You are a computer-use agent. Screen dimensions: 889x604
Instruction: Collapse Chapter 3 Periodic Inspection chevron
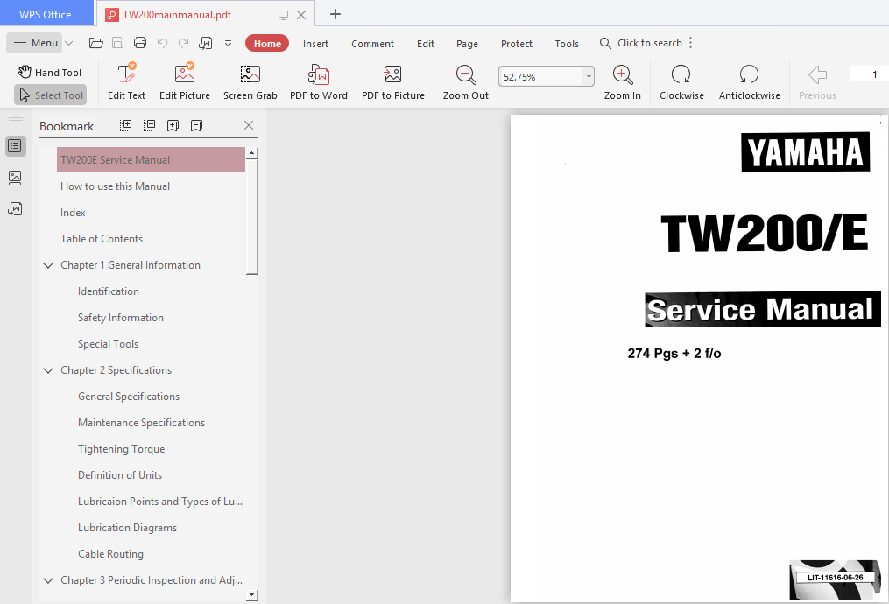[49, 580]
